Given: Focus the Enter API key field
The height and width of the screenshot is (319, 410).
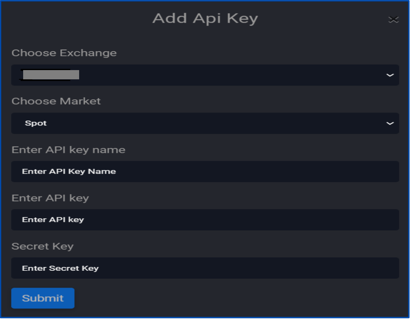Looking at the screenshot, I should [205, 220].
